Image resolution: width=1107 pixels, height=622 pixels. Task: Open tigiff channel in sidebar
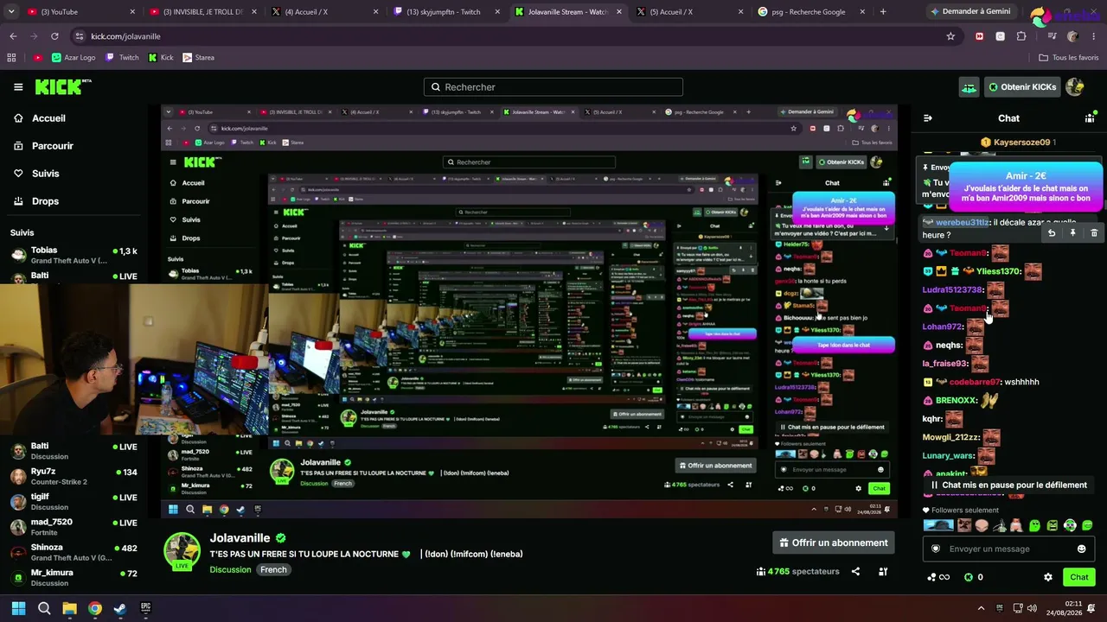pos(74,502)
